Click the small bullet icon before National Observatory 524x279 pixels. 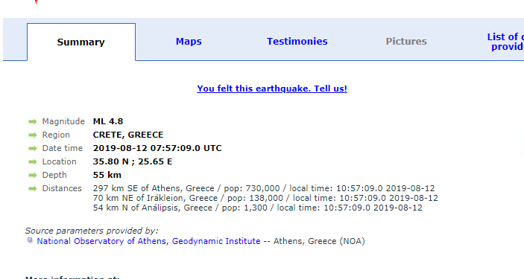pos(30,240)
